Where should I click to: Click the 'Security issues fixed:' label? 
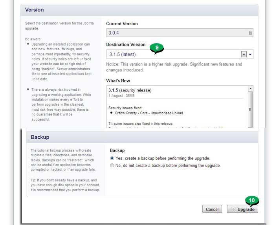pyautogui.click(x=125, y=108)
